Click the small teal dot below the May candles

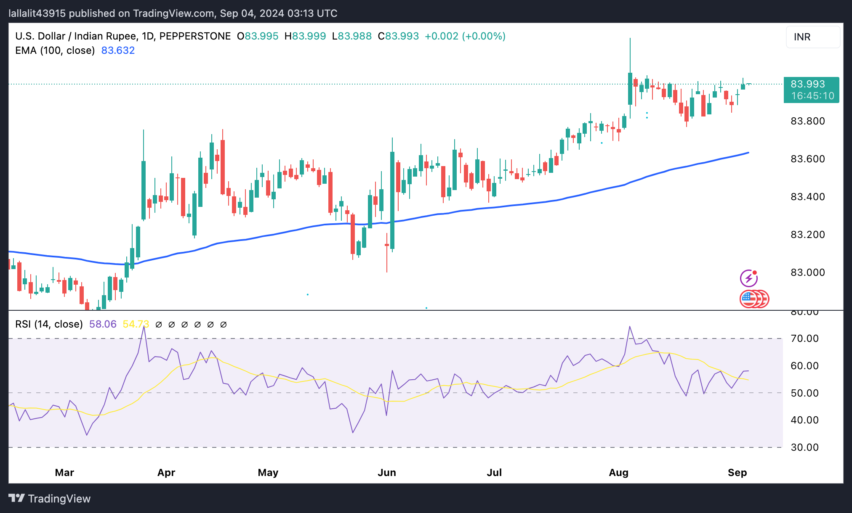[x=308, y=294]
